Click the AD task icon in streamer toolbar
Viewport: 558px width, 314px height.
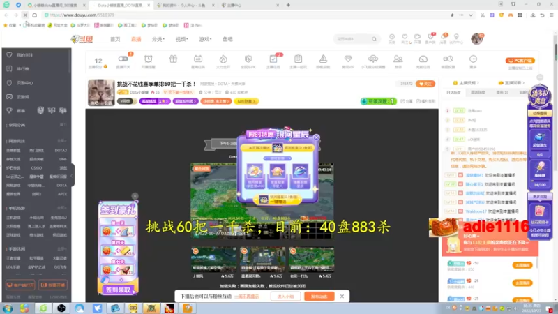pyautogui.click(x=198, y=59)
